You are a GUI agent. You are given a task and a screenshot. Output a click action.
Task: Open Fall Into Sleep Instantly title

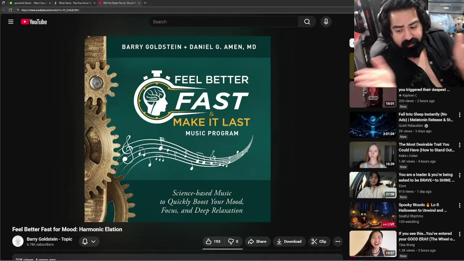426,117
